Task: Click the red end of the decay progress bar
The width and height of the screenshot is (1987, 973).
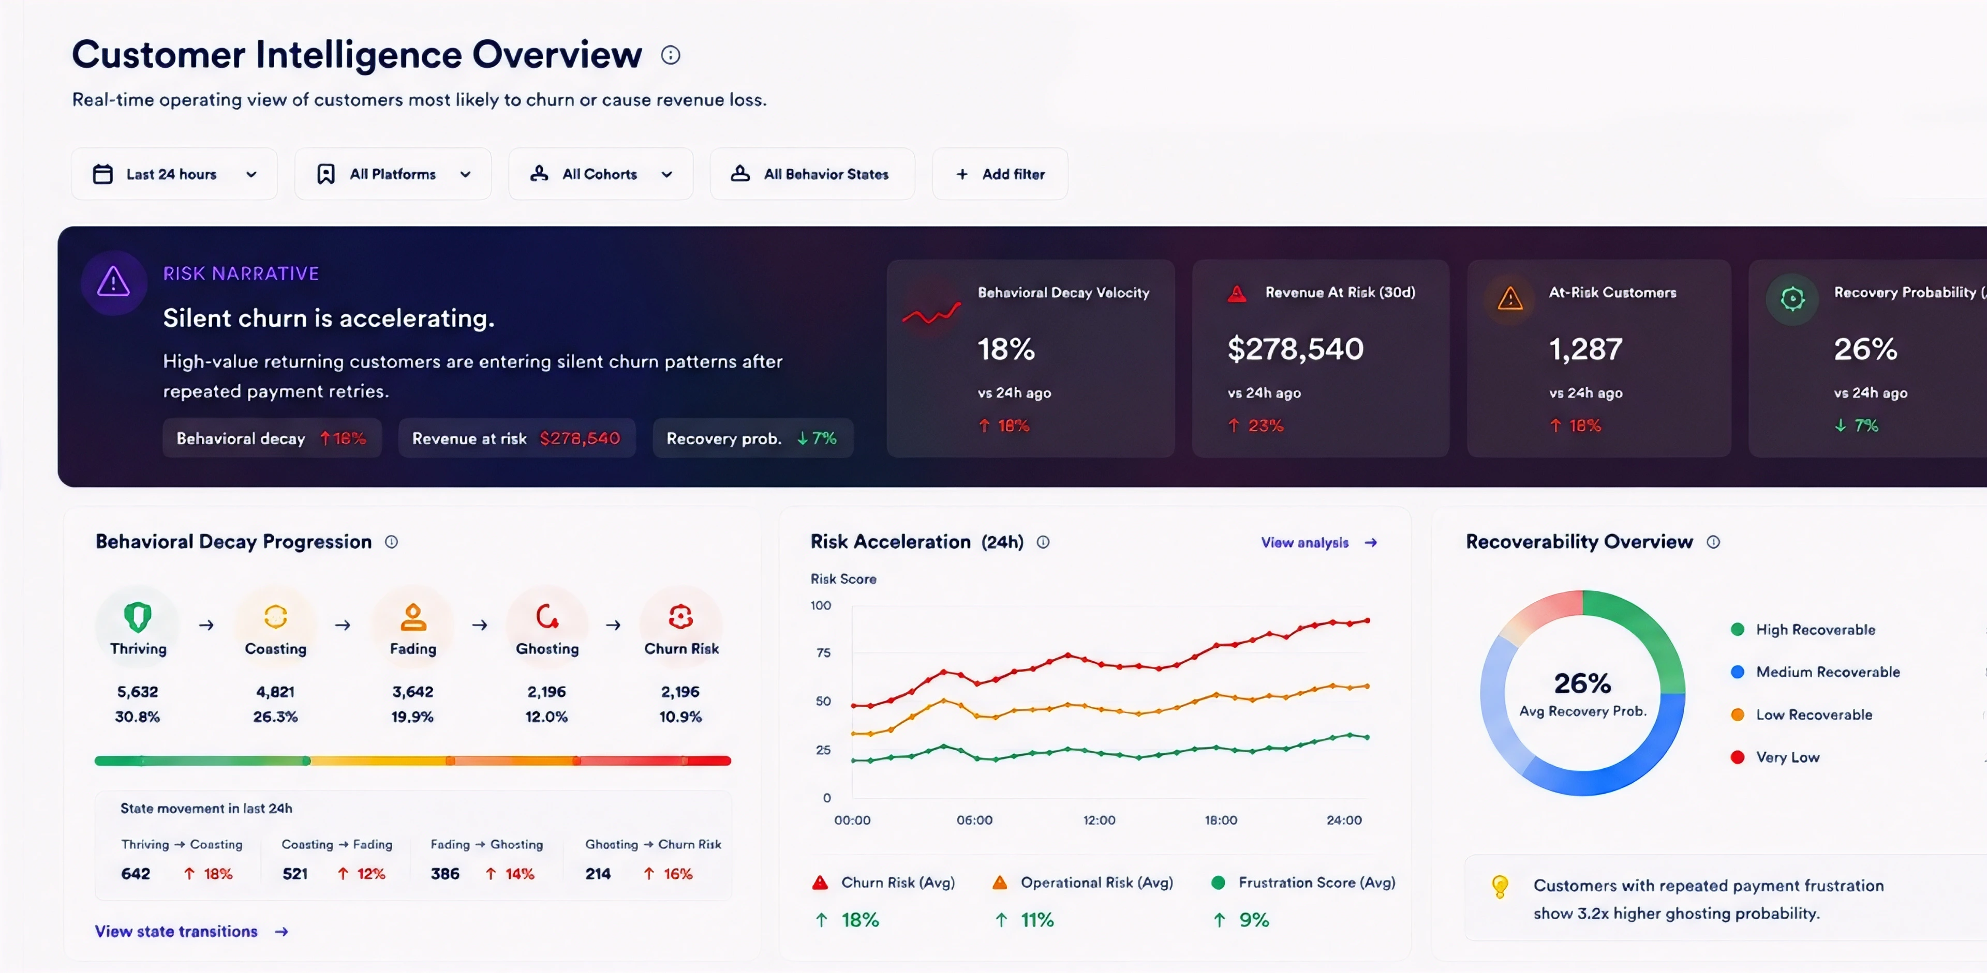Action: pyautogui.click(x=707, y=761)
